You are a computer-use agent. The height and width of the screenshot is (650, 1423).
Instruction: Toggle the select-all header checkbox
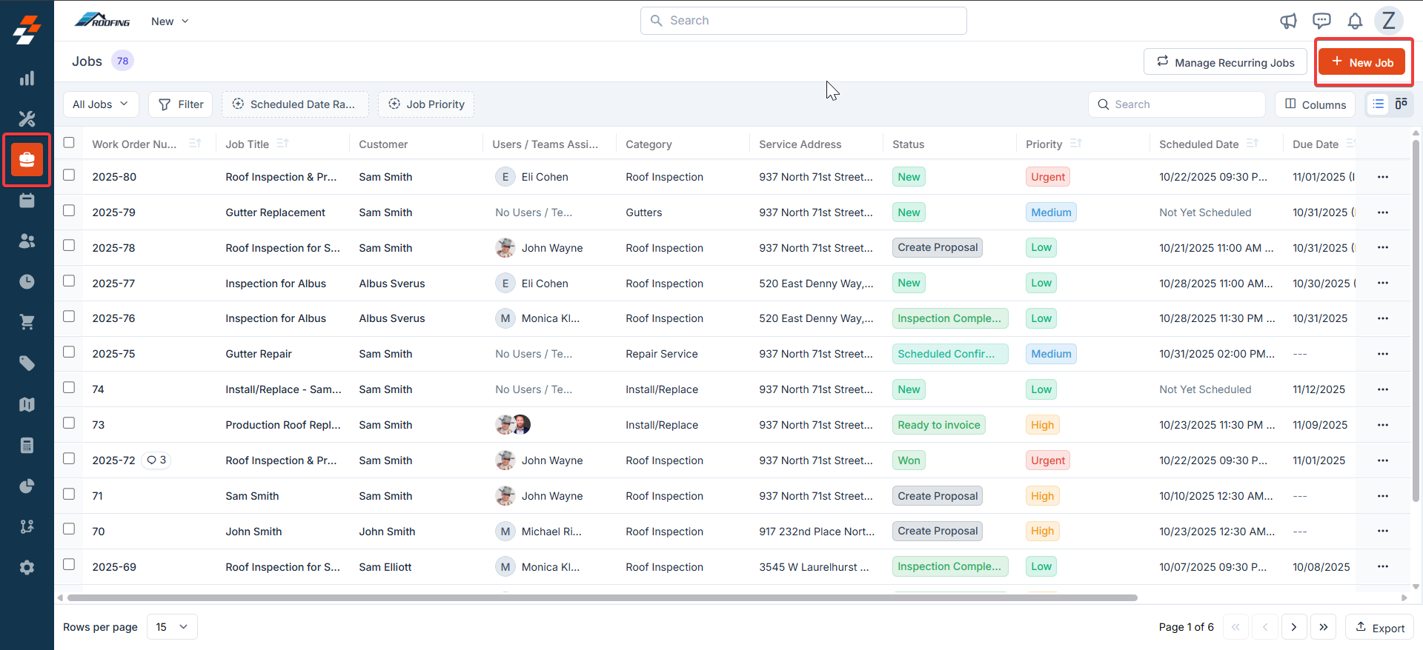coord(69,142)
